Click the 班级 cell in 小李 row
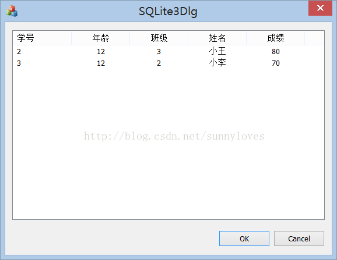The height and width of the screenshot is (260, 337). click(x=159, y=63)
